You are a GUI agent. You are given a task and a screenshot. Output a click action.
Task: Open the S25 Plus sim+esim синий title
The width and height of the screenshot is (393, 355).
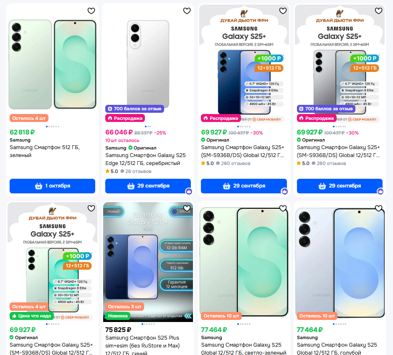[142, 345]
